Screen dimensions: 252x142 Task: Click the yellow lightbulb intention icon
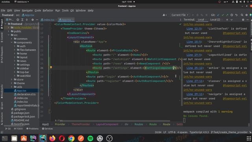click(x=51, y=67)
